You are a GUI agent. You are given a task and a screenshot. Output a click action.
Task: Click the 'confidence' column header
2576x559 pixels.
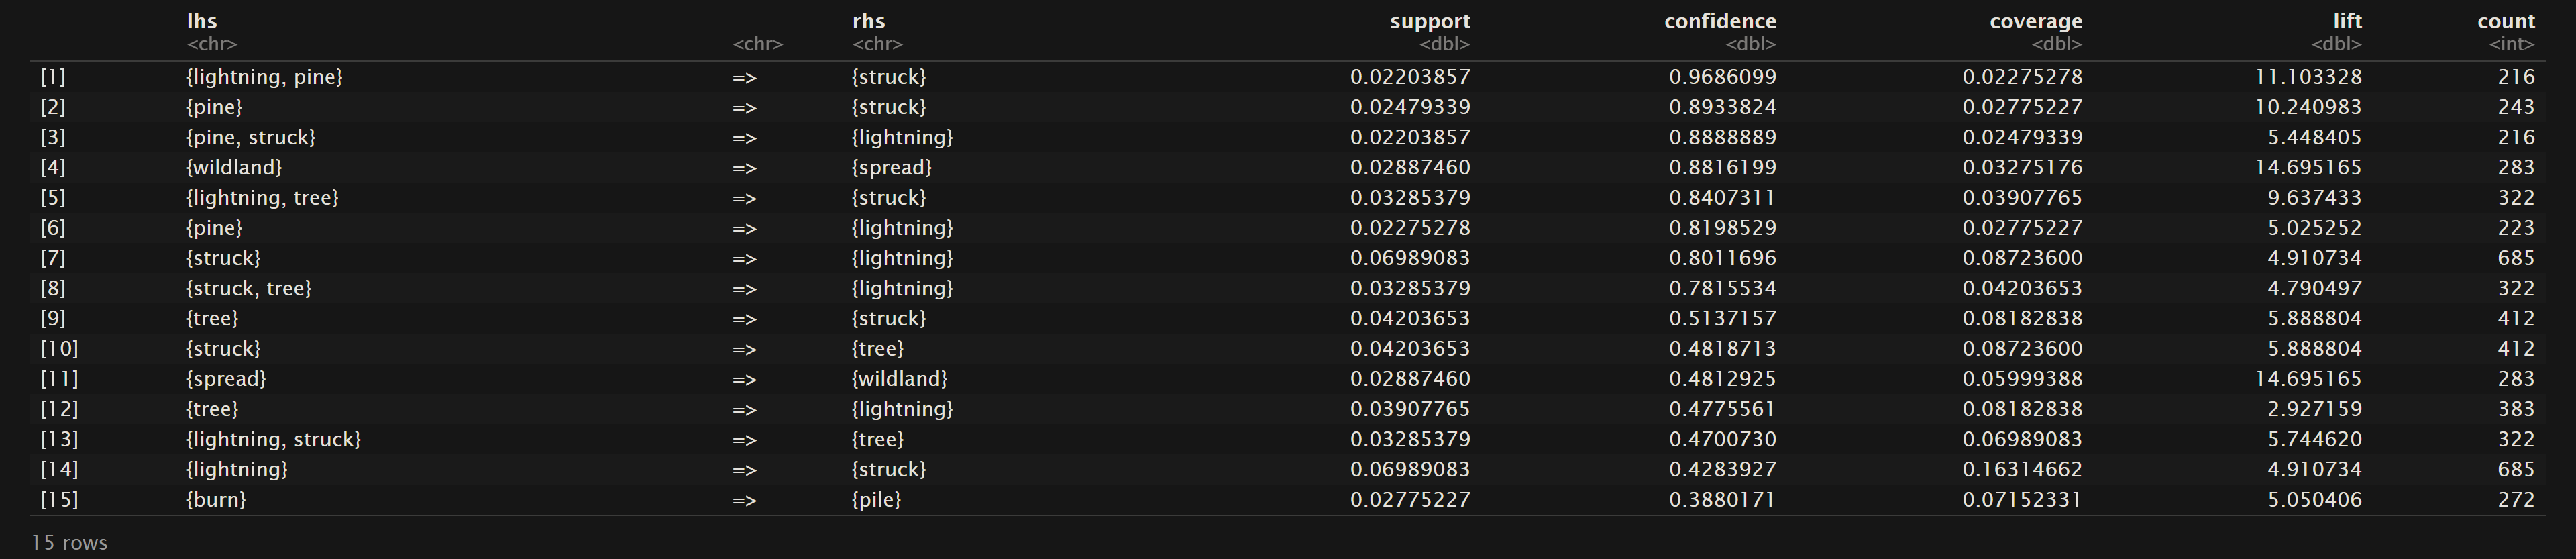1719,21
